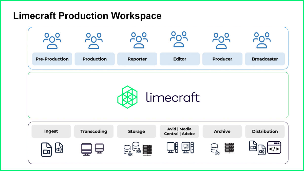Click the Storage label box

[x=137, y=131]
